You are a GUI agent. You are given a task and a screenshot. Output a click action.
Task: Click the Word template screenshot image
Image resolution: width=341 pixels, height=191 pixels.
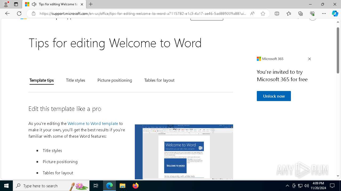[184, 152]
